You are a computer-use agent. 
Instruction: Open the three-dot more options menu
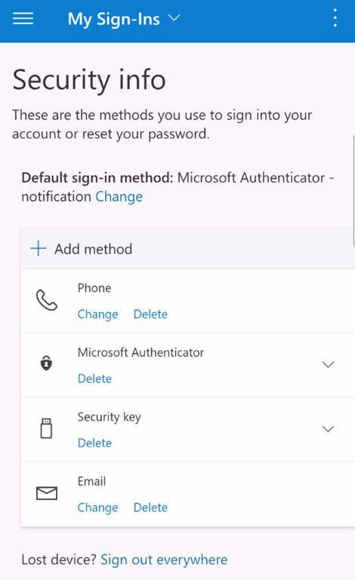pyautogui.click(x=335, y=18)
